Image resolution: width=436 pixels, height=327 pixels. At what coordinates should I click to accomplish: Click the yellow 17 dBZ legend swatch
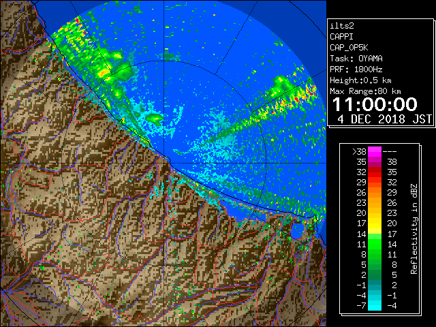375,223
